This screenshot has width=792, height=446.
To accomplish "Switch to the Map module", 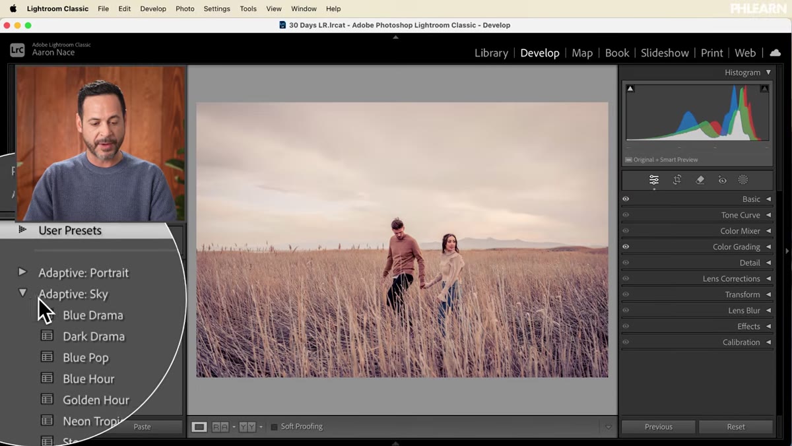I will point(582,53).
